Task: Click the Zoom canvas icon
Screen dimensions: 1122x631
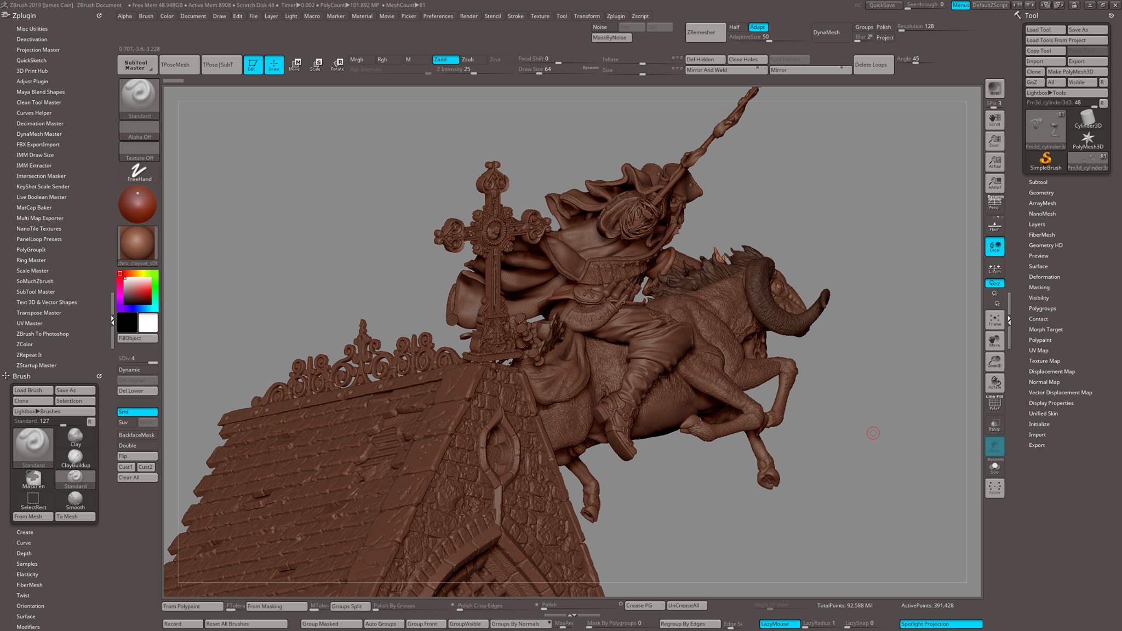Action: click(x=994, y=141)
